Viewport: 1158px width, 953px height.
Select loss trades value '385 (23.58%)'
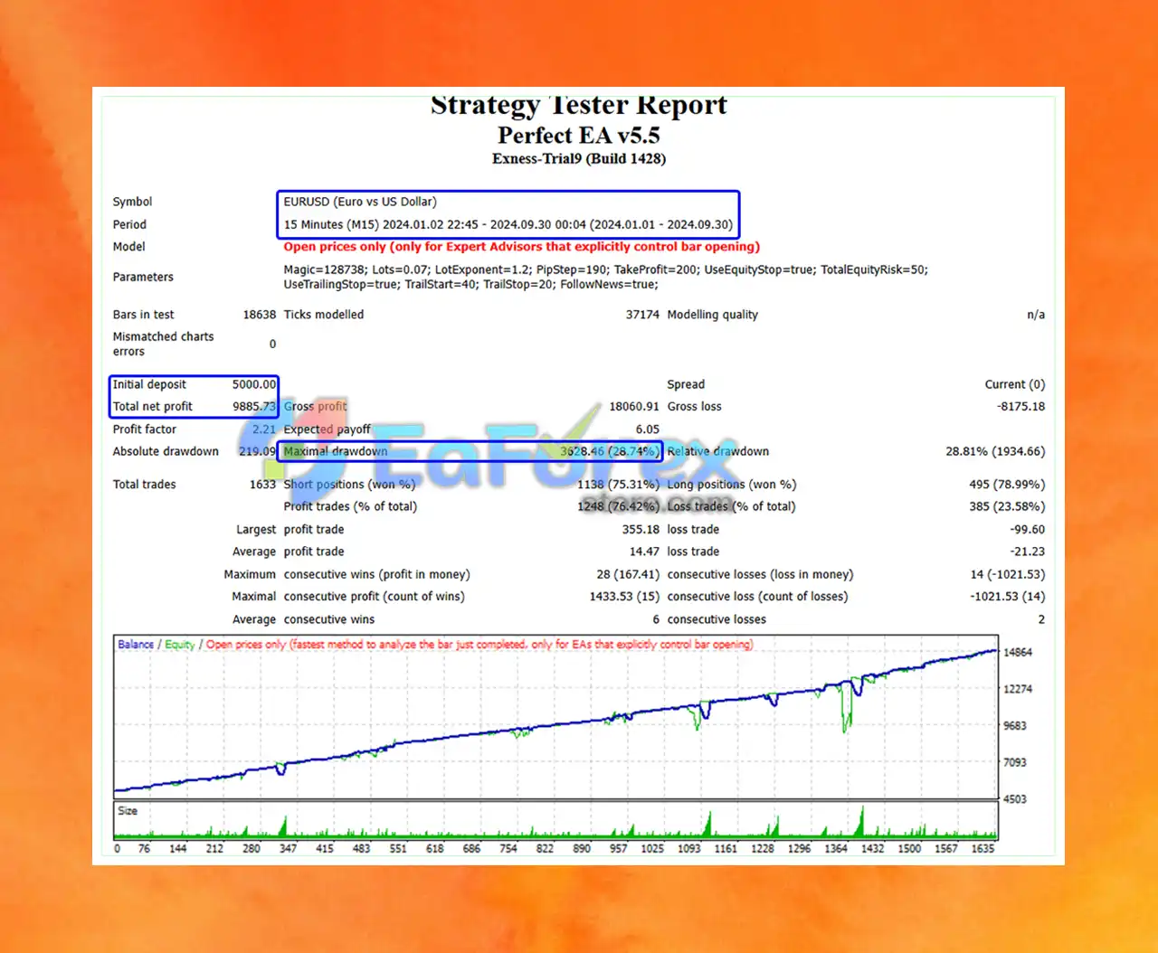click(1007, 506)
